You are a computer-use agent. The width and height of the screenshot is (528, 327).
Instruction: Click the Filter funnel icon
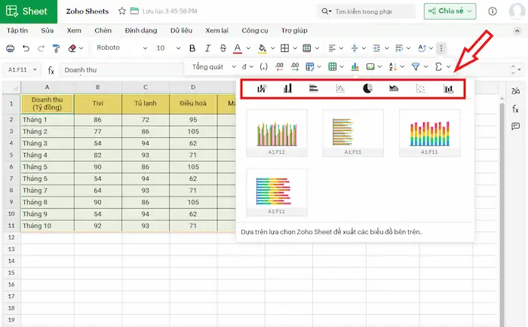pos(416,66)
